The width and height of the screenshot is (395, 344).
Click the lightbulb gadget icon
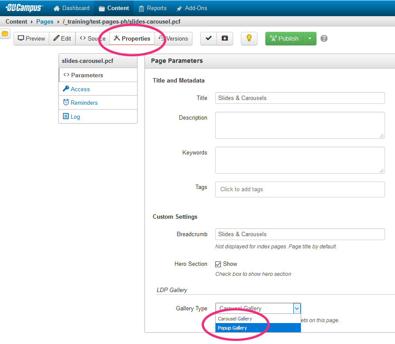coord(249,38)
